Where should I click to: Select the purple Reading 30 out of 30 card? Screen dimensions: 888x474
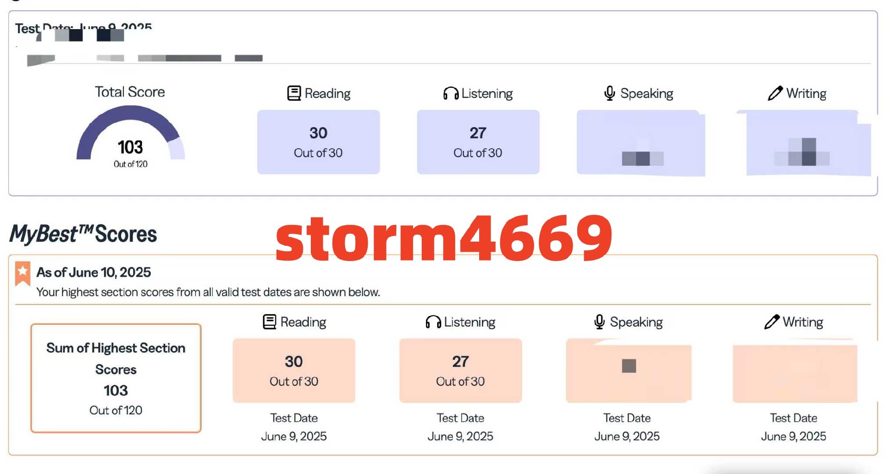[x=318, y=142]
